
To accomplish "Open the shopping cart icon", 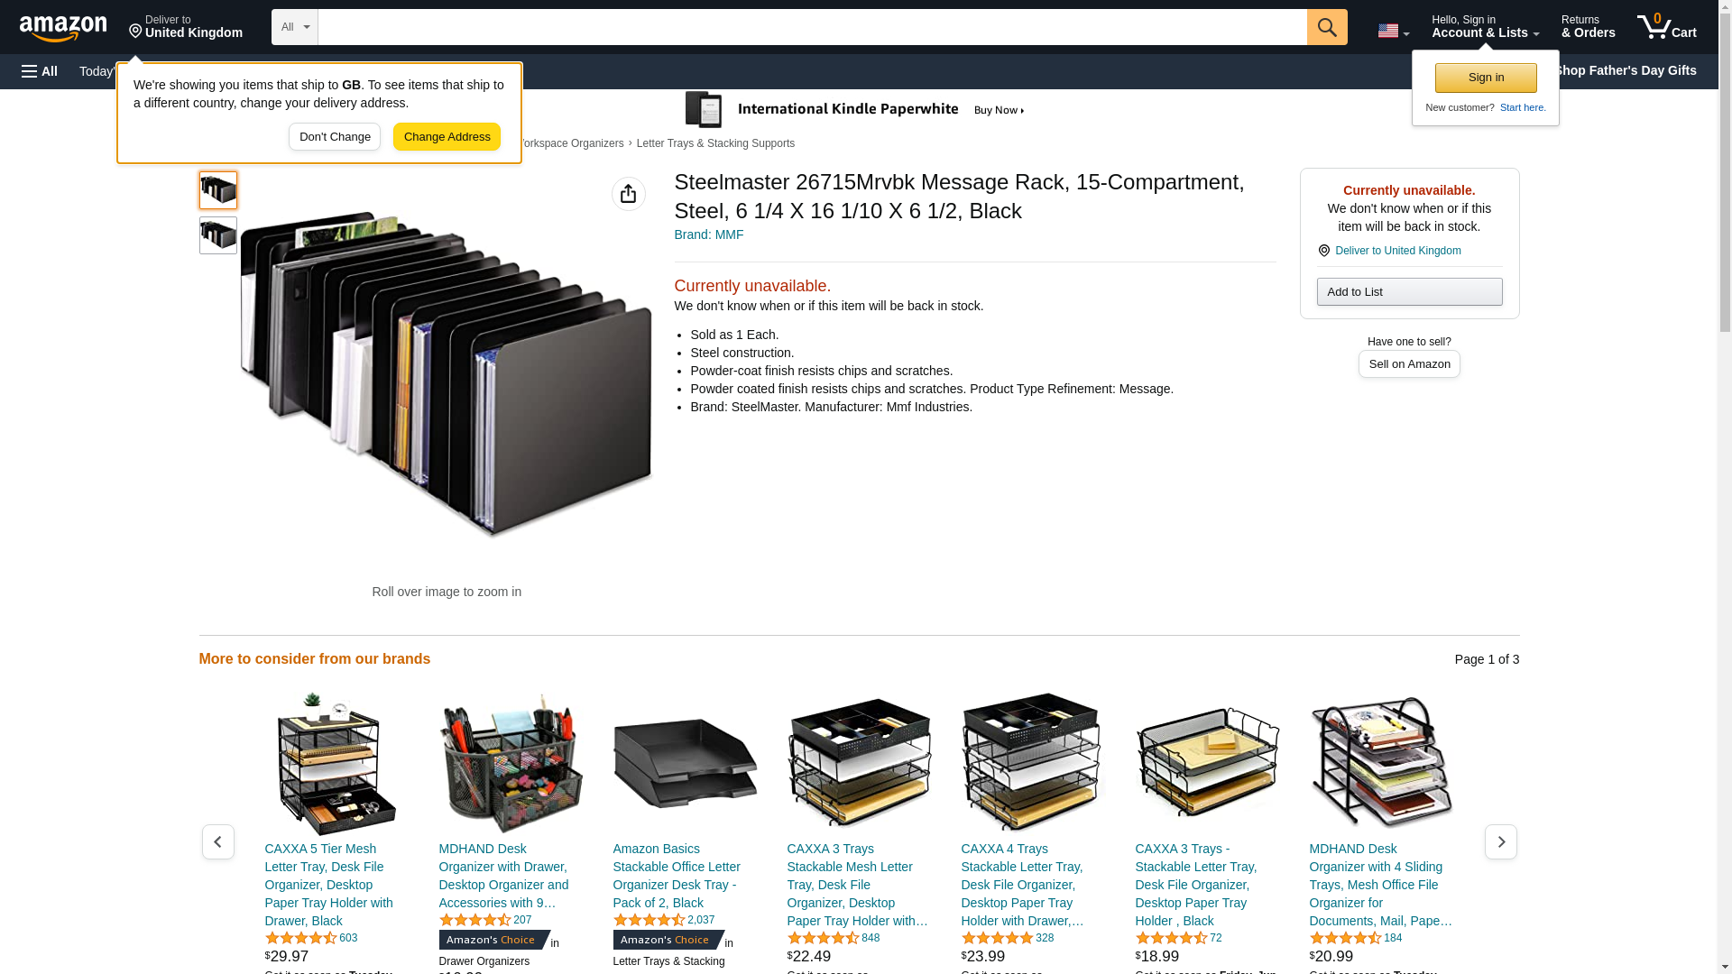I will tap(1667, 27).
